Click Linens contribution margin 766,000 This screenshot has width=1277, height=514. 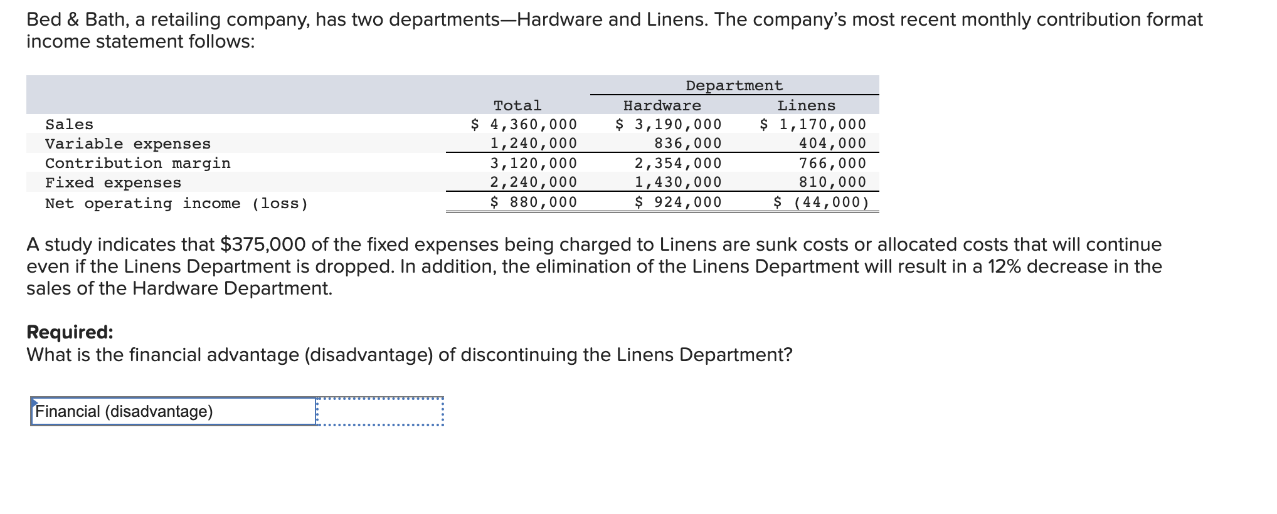point(832,163)
